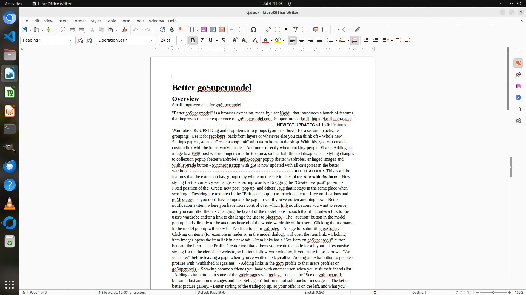526x295 pixels.
Task: Click the zoom slider in status bar
Action: click(493, 292)
